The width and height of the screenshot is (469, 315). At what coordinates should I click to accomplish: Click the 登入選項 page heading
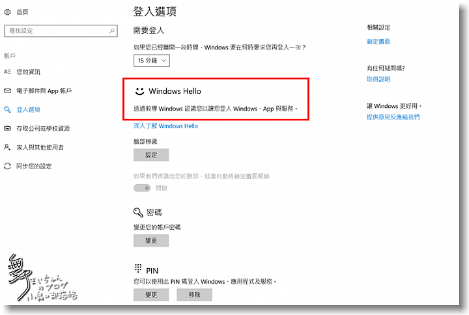154,11
